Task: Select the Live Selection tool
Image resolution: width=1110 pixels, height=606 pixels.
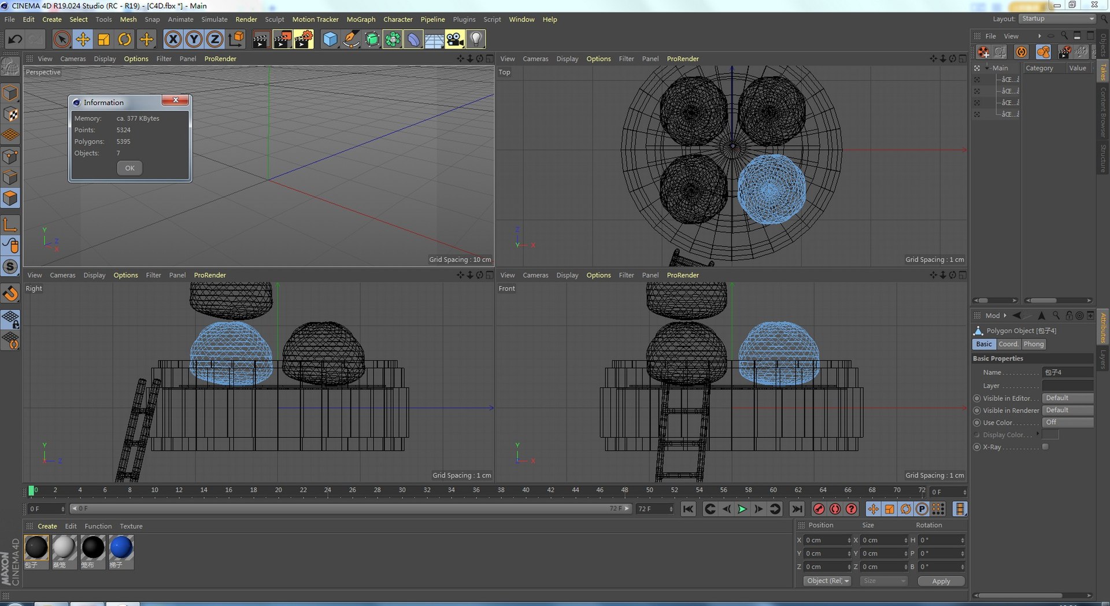Action: tap(62, 39)
